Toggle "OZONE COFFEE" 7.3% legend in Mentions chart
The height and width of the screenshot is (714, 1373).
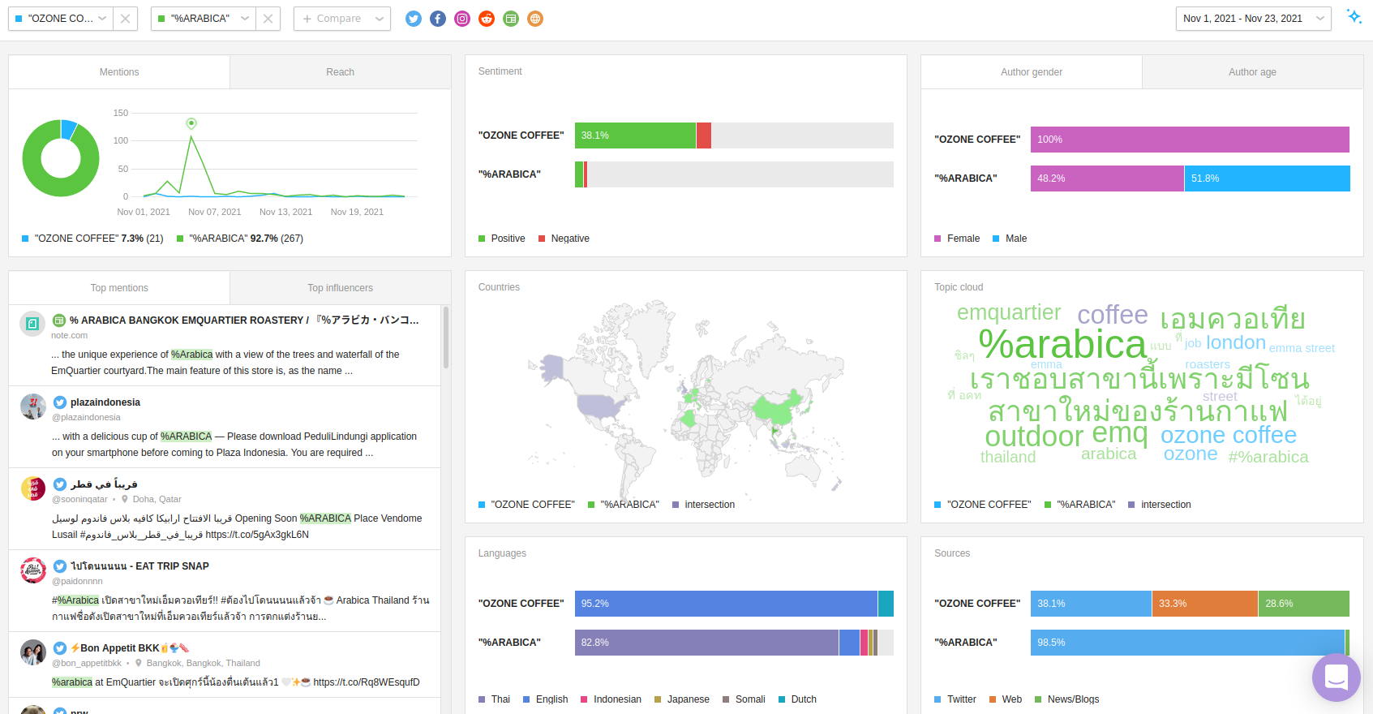[92, 239]
